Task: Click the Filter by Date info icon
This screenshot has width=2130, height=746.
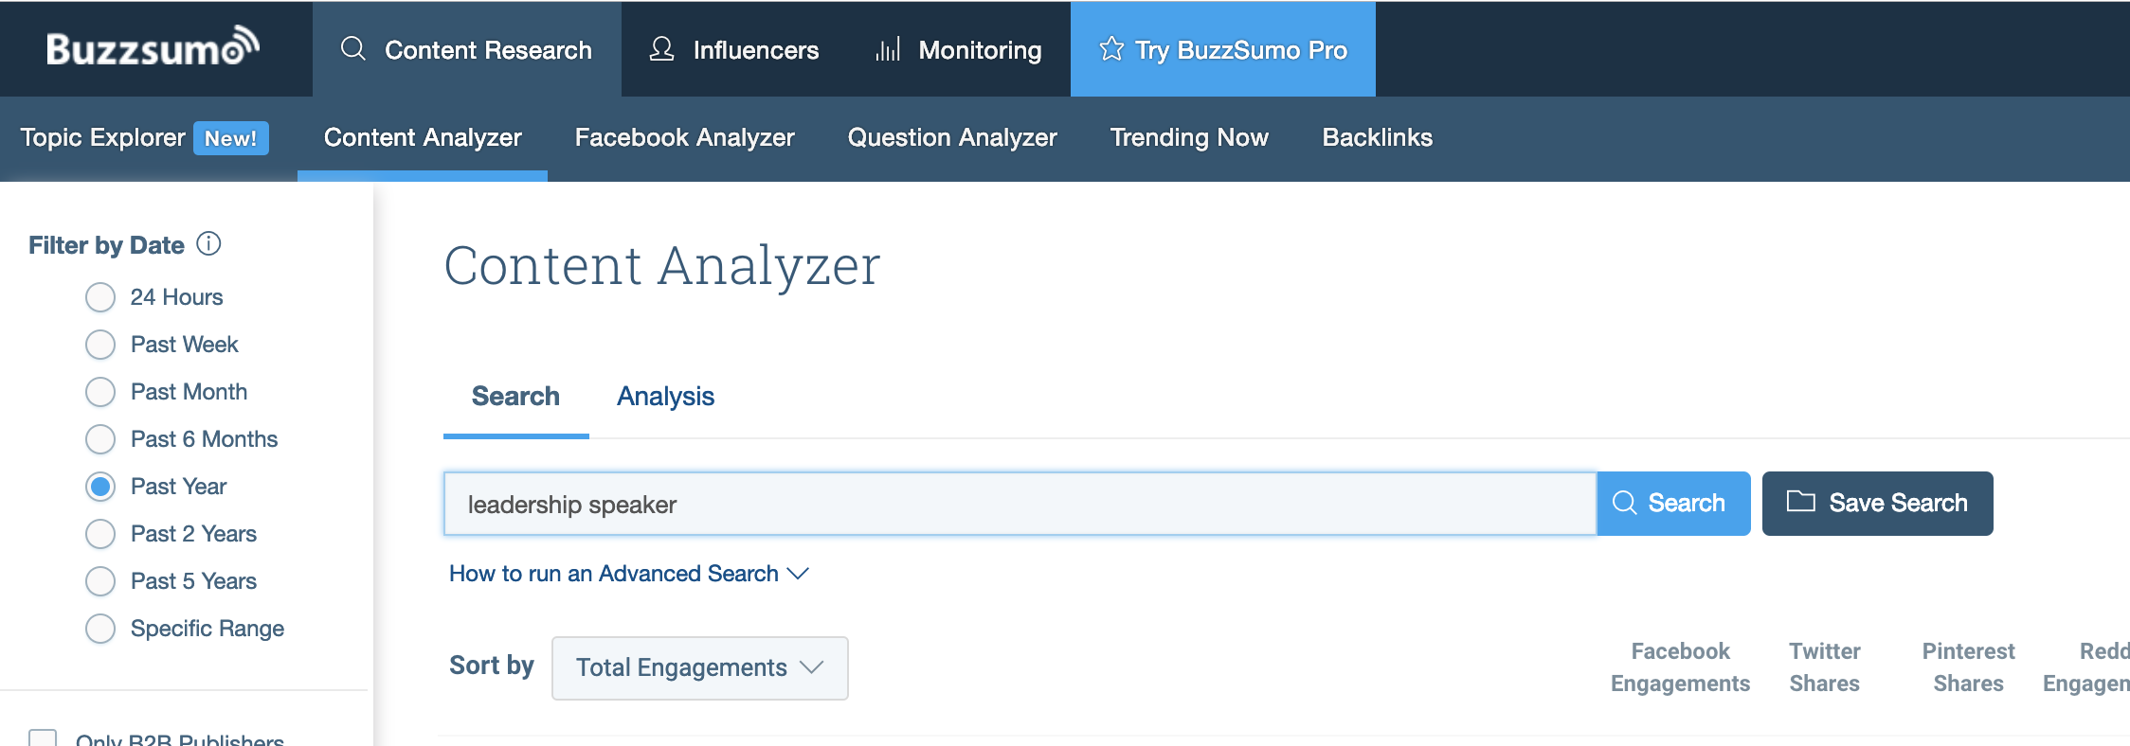Action: click(x=208, y=244)
